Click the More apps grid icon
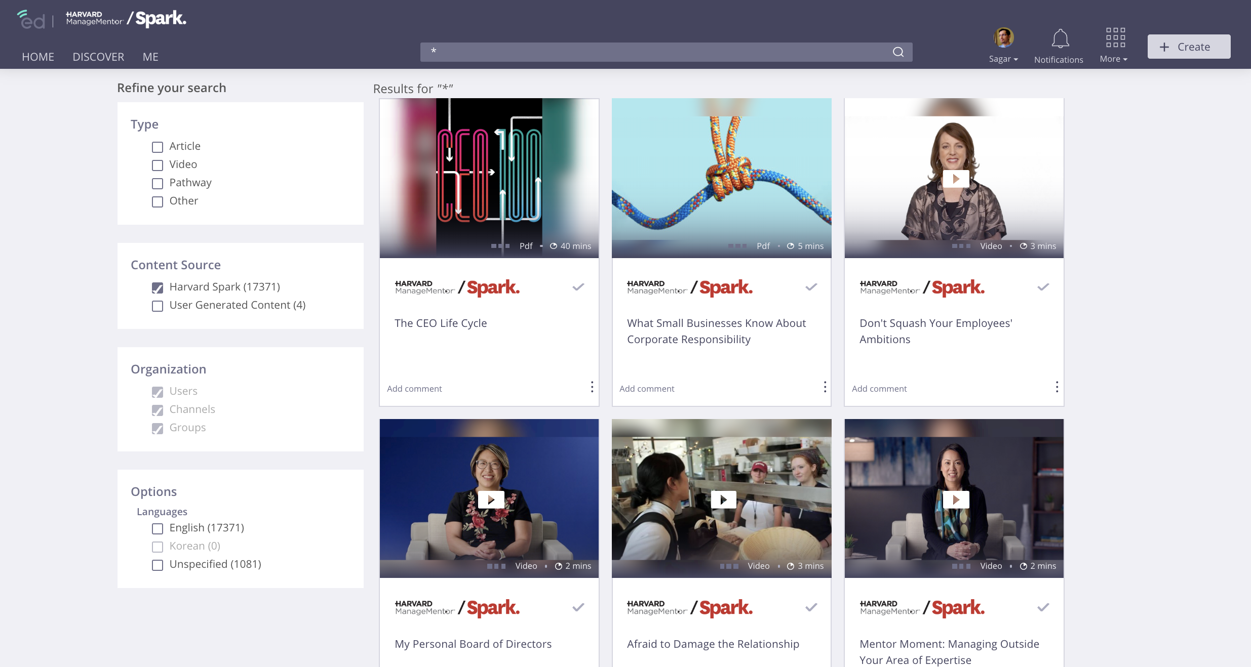This screenshot has height=667, width=1251. (x=1115, y=38)
